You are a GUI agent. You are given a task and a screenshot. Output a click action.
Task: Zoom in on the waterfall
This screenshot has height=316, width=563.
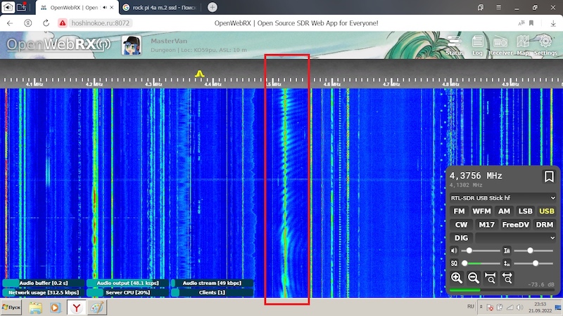(x=457, y=277)
